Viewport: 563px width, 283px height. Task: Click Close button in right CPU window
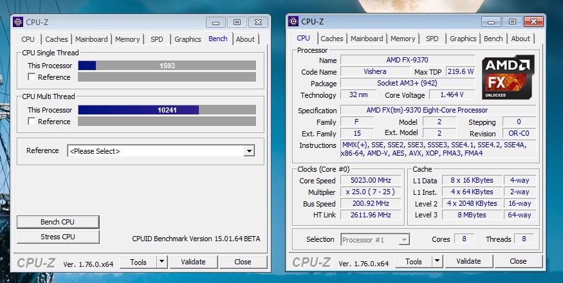pyautogui.click(x=518, y=261)
